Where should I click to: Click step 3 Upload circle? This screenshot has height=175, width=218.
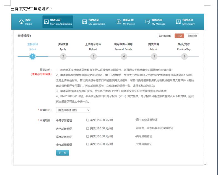(x=93, y=56)
